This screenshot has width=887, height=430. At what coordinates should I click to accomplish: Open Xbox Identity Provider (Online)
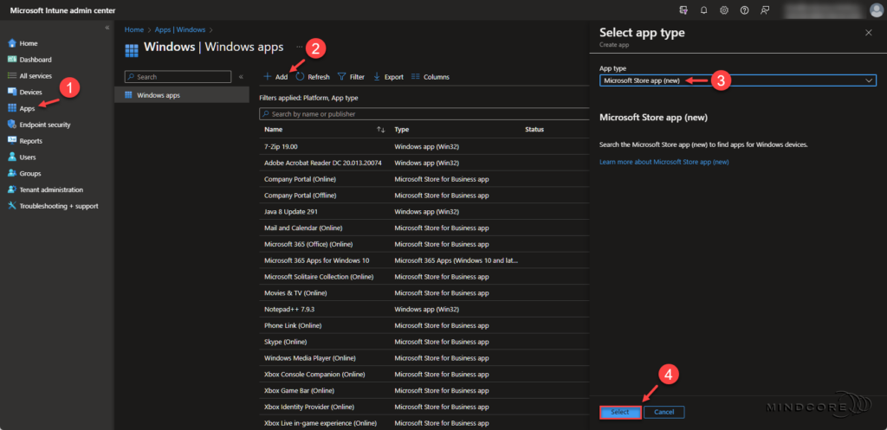pyautogui.click(x=310, y=408)
